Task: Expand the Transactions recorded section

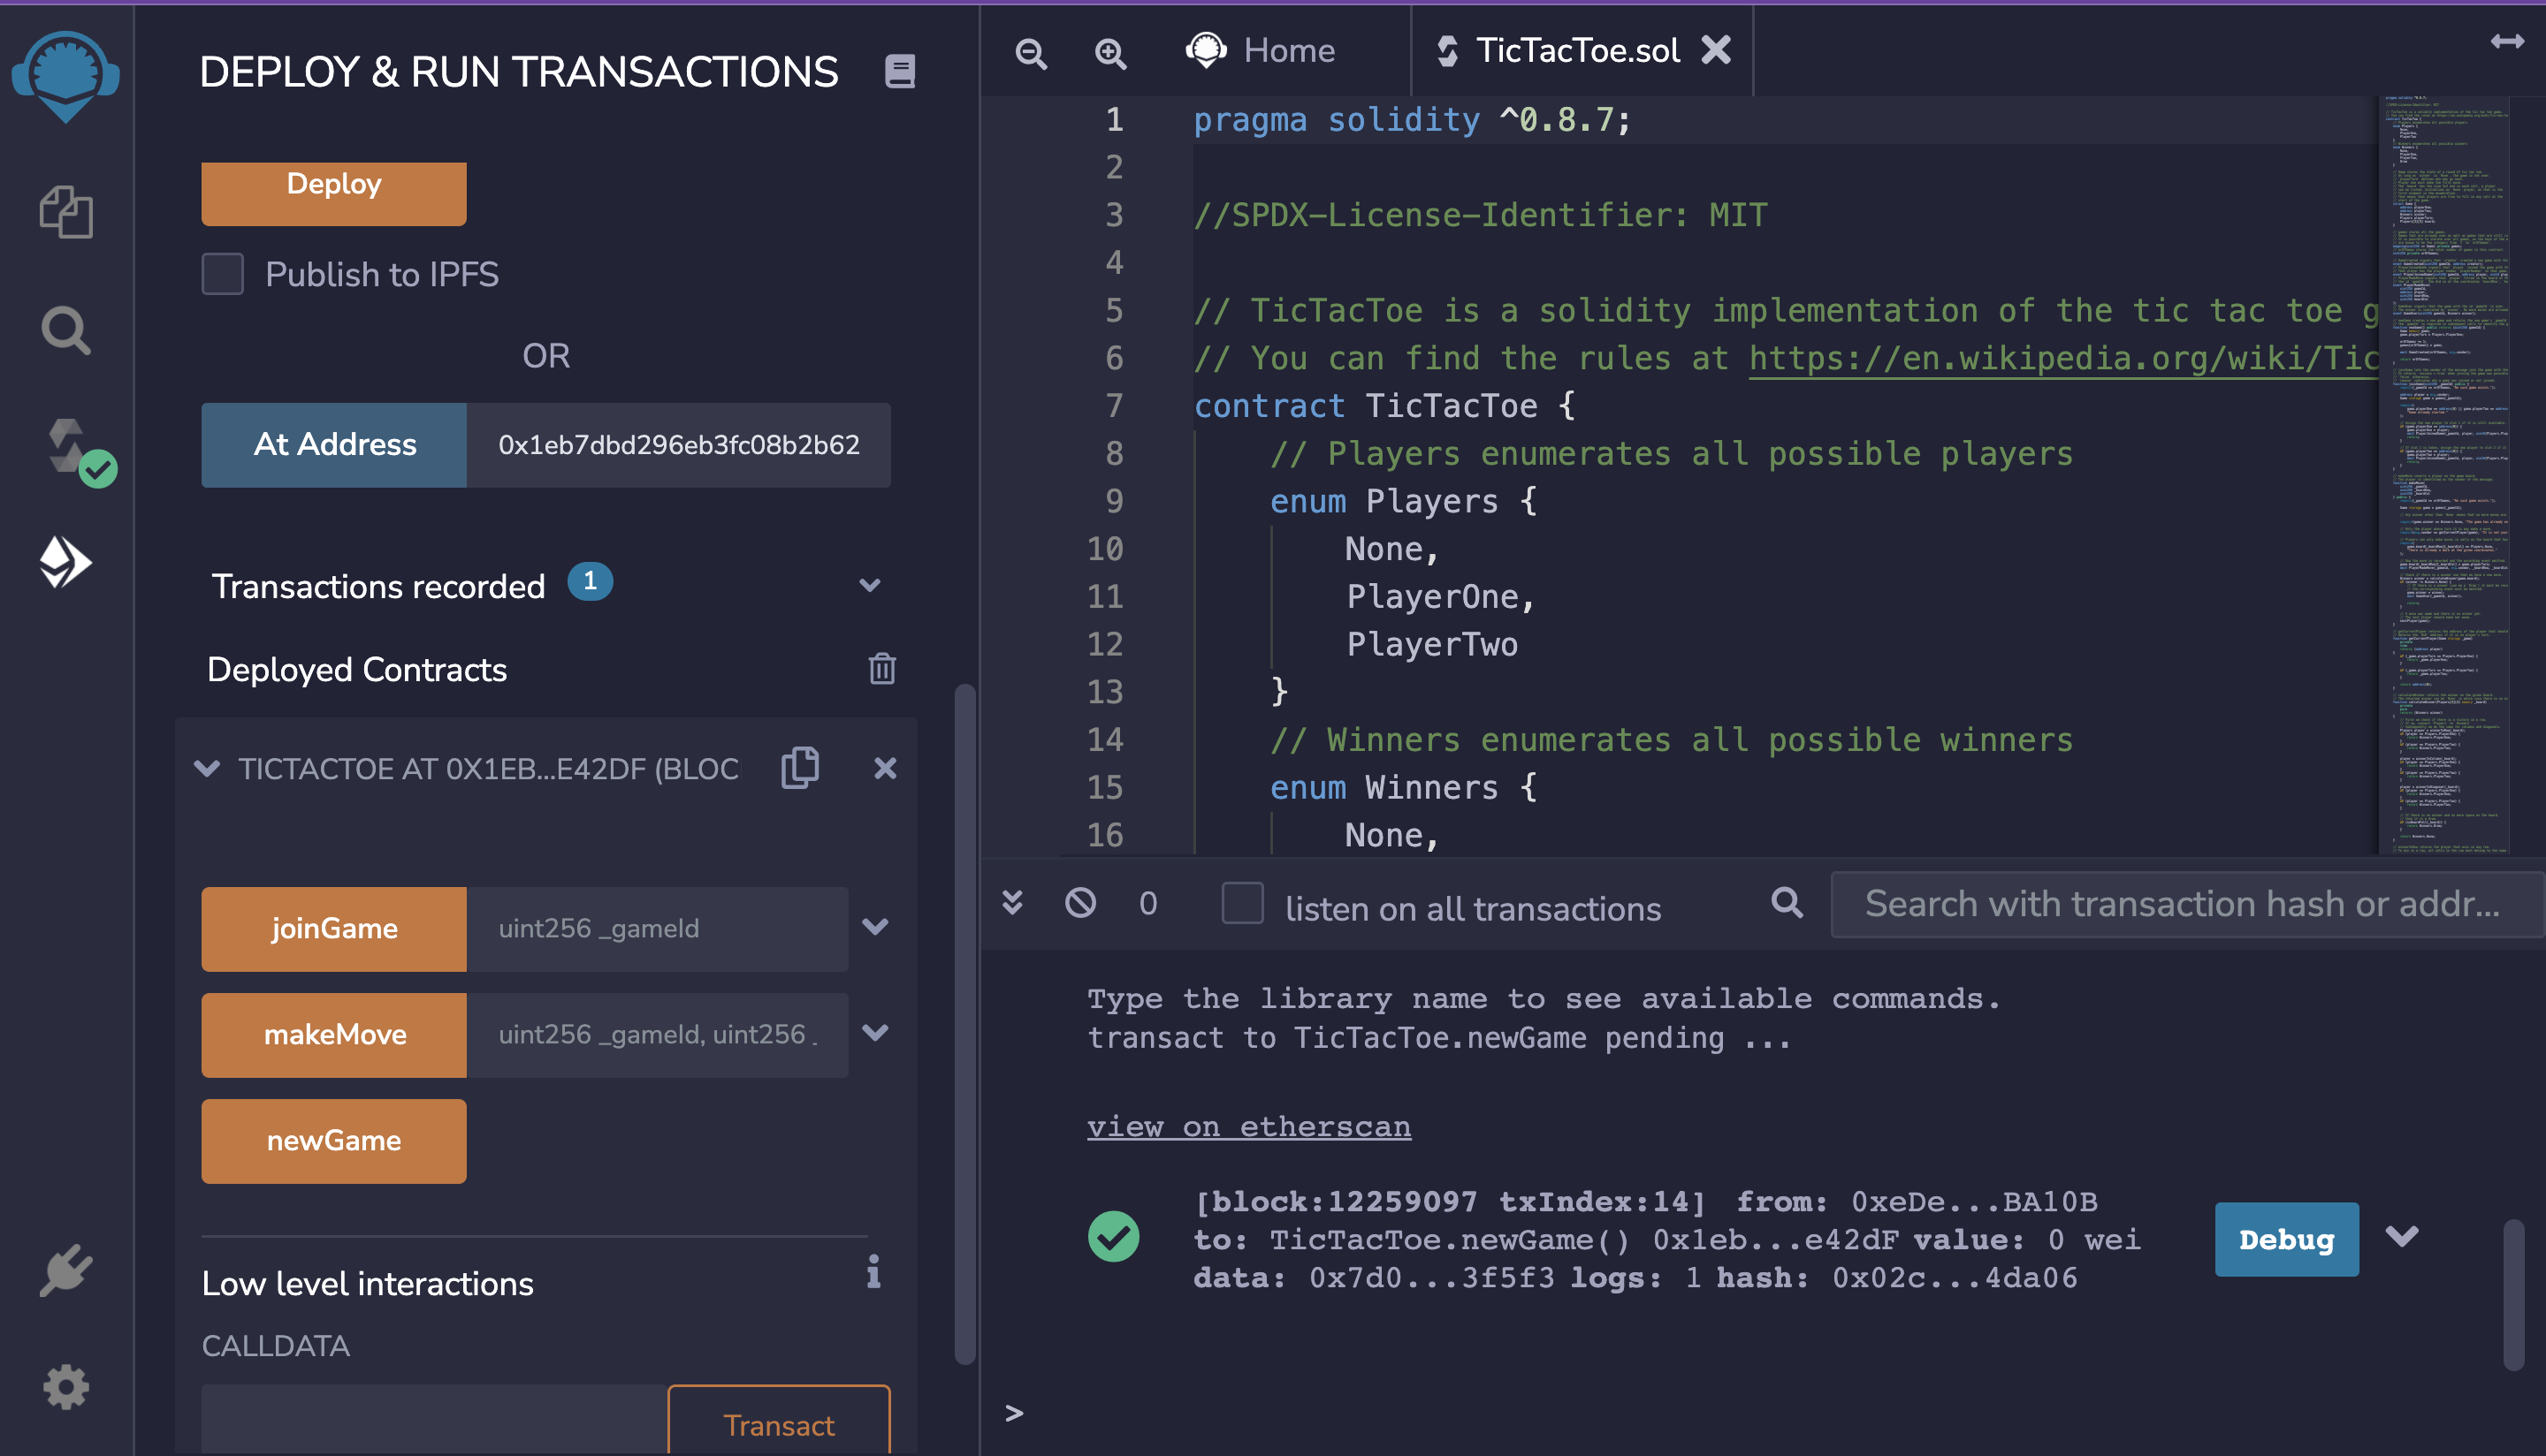Action: click(x=869, y=586)
